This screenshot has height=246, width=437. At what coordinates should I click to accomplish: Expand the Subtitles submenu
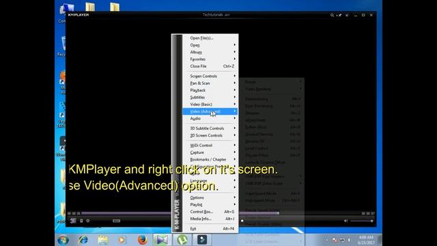[210, 97]
